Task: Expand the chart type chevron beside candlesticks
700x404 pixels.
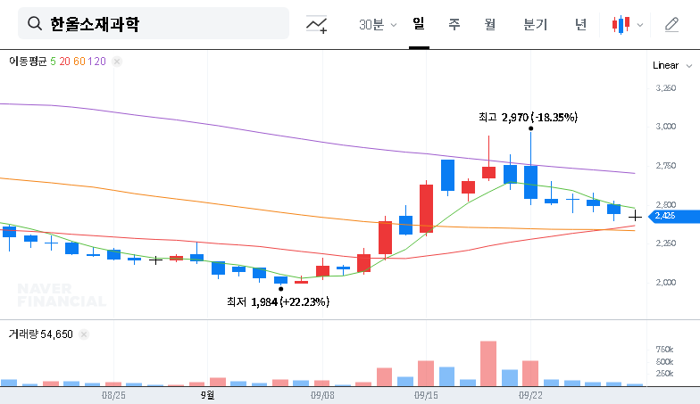Action: click(x=639, y=24)
